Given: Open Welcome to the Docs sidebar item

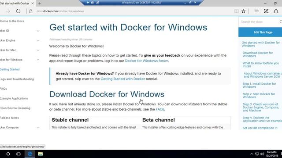Looking at the screenshot, I should coord(12,21).
